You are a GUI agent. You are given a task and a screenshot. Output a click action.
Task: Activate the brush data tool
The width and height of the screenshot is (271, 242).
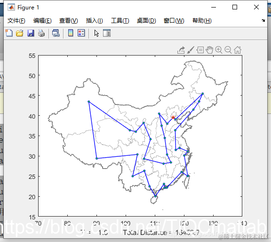191,50
